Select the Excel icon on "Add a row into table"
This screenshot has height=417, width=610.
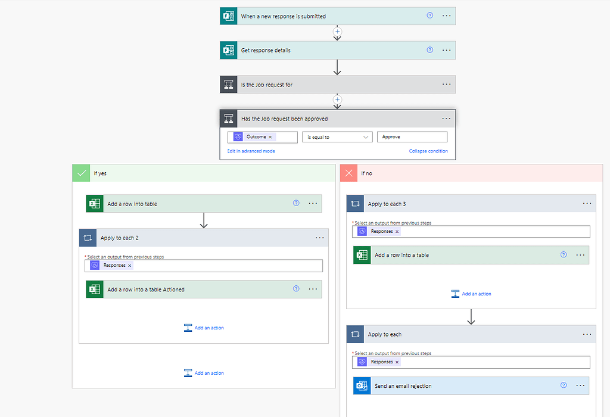coord(94,203)
